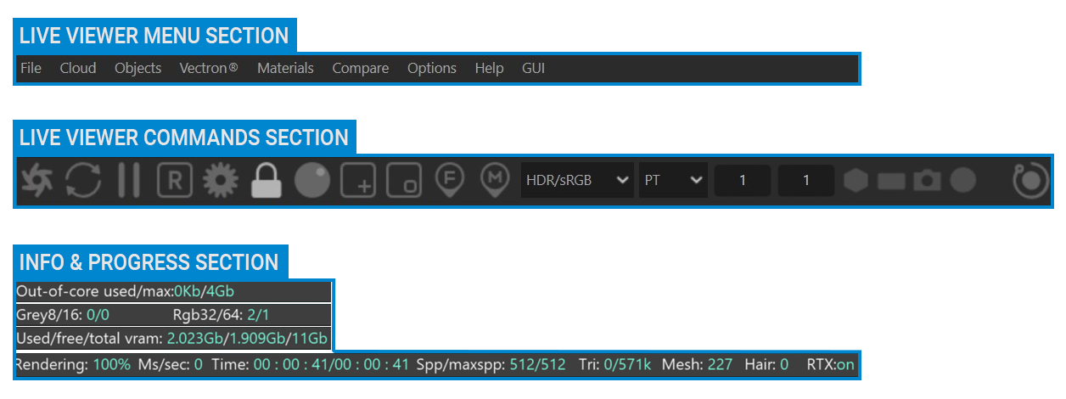
Task: Select the M material picker pin icon
Action: point(495,180)
